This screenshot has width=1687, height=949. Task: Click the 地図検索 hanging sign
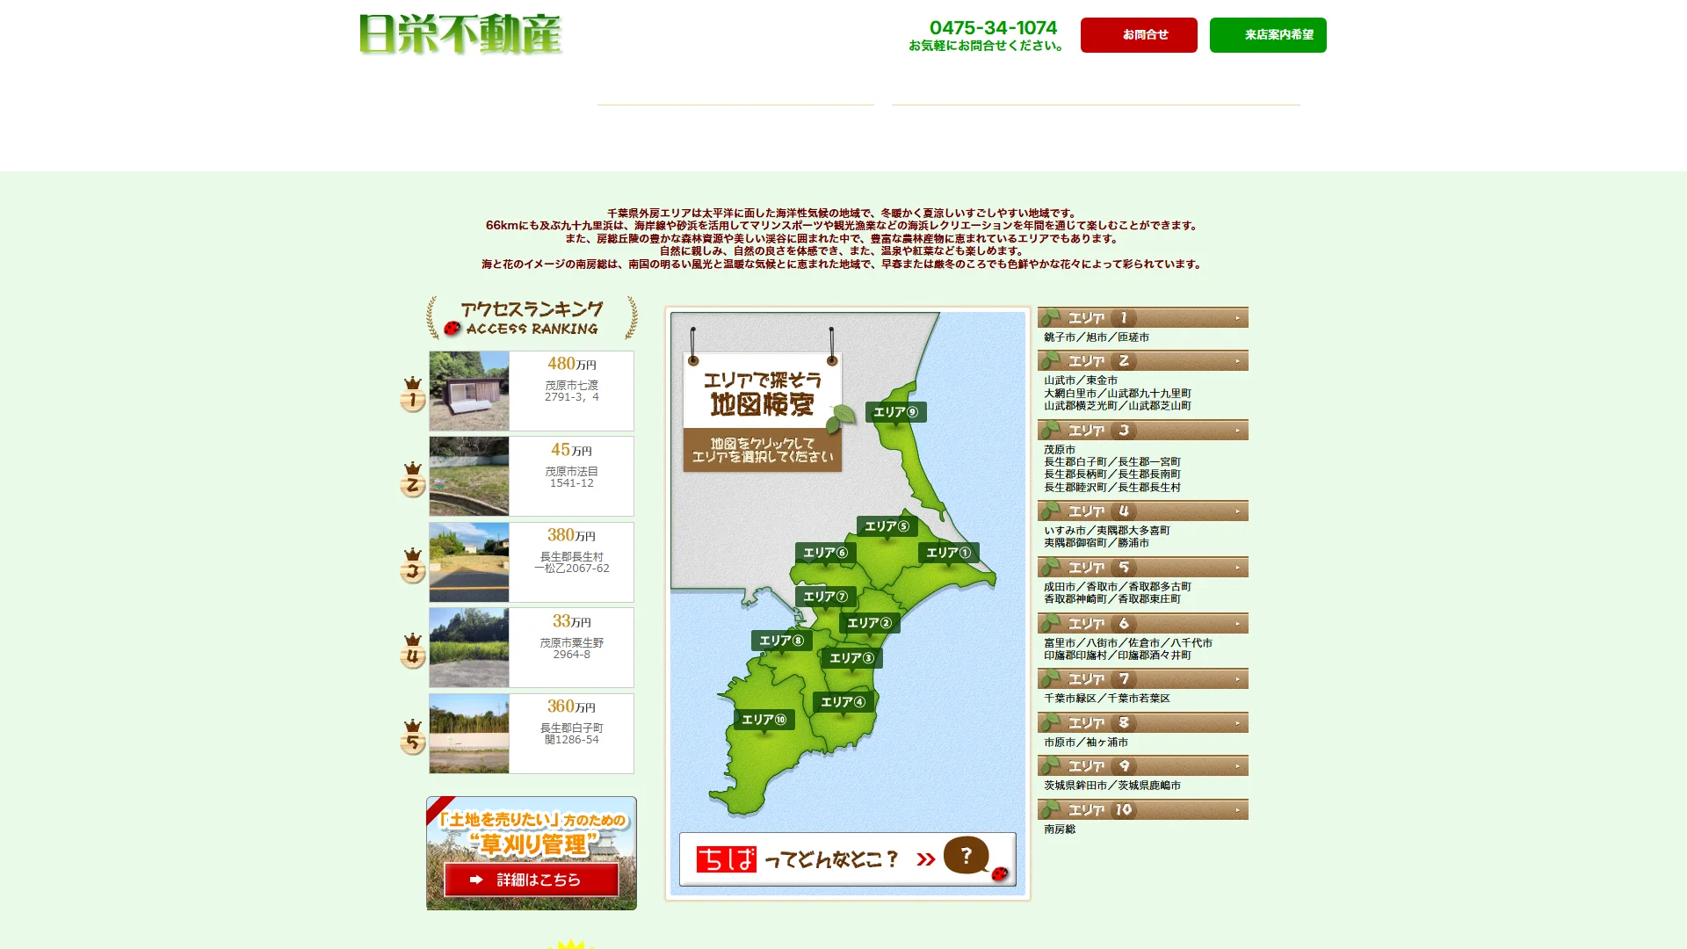pyautogui.click(x=763, y=412)
